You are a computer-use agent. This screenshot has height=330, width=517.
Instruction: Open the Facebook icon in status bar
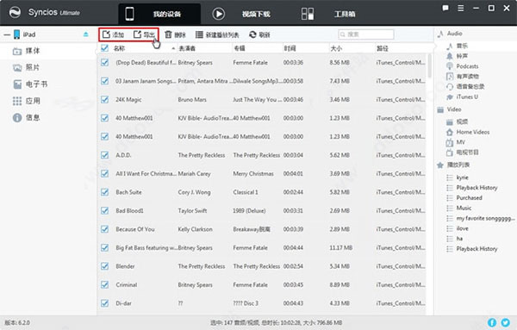492,322
